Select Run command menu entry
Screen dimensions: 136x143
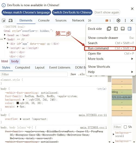[x=110, y=48]
